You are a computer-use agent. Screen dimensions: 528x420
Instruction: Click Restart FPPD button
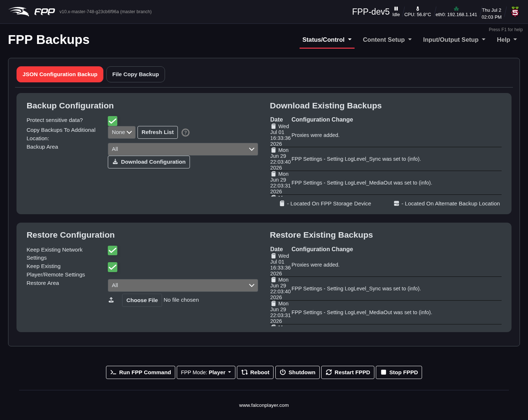pyautogui.click(x=348, y=372)
